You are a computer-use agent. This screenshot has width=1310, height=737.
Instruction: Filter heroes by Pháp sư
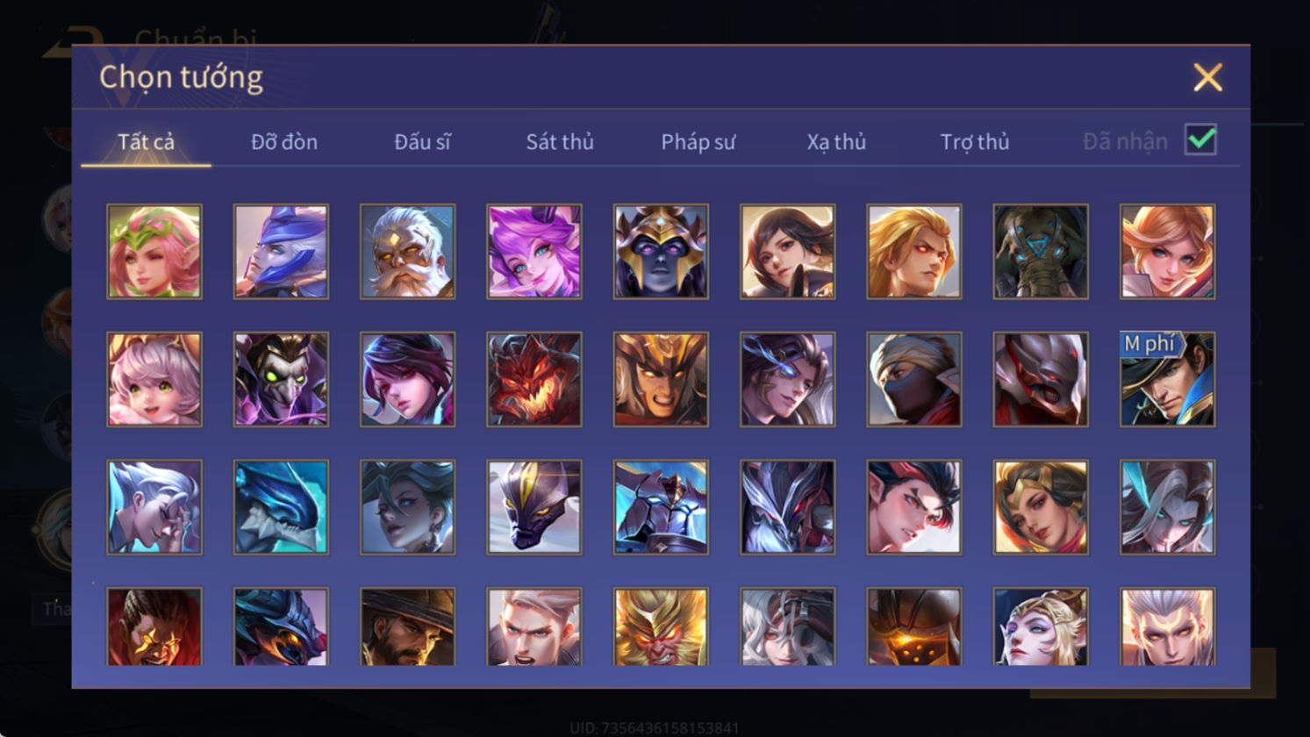698,141
